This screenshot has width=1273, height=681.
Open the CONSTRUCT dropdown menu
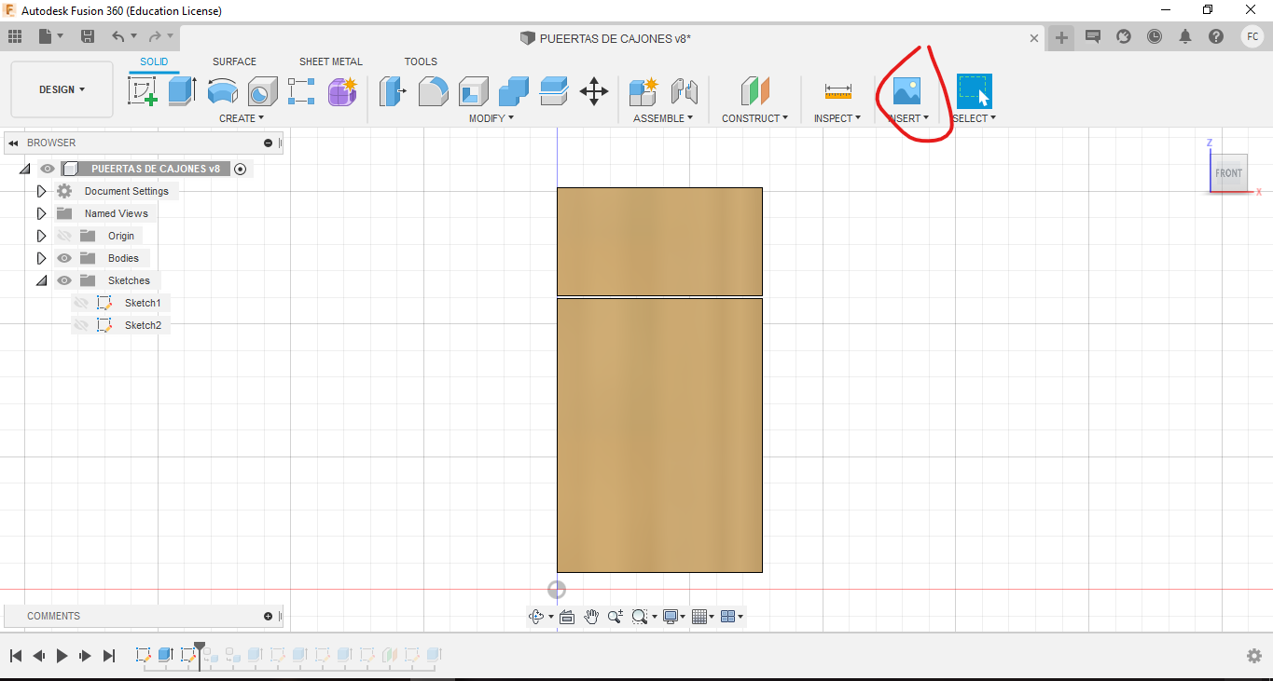[x=754, y=118]
